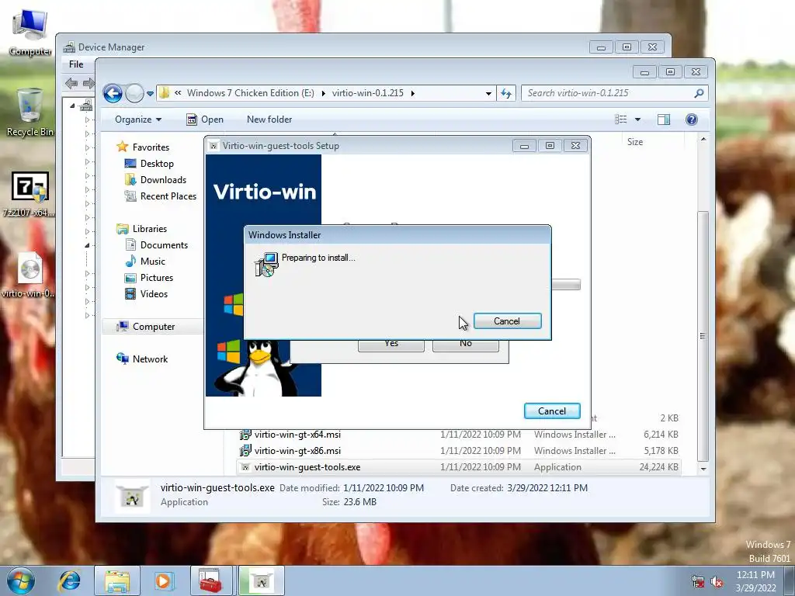The width and height of the screenshot is (795, 596).
Task: Click Open in Explorer toolbar
Action: coord(205,120)
